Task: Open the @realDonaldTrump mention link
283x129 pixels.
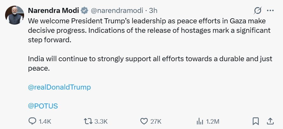Action: point(59,87)
